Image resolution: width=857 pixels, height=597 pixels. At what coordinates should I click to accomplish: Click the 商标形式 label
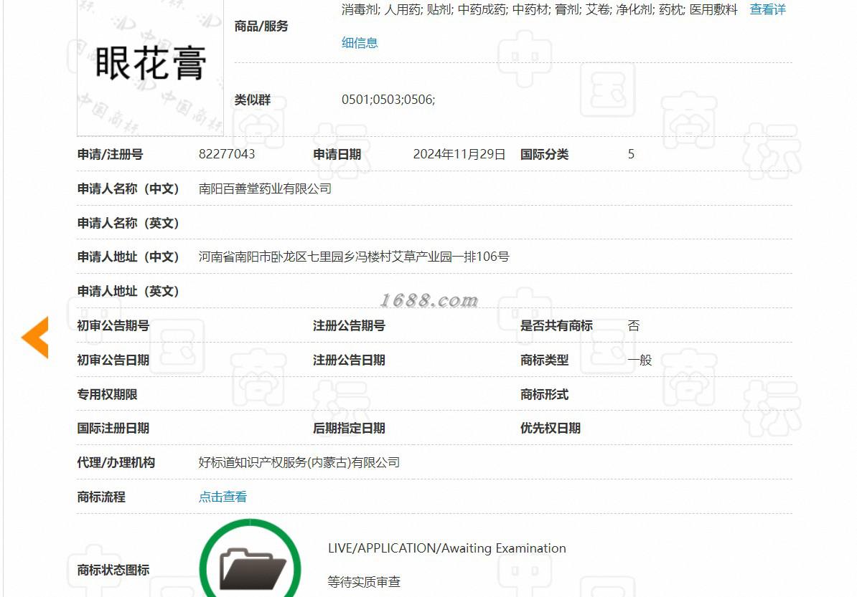544,395
